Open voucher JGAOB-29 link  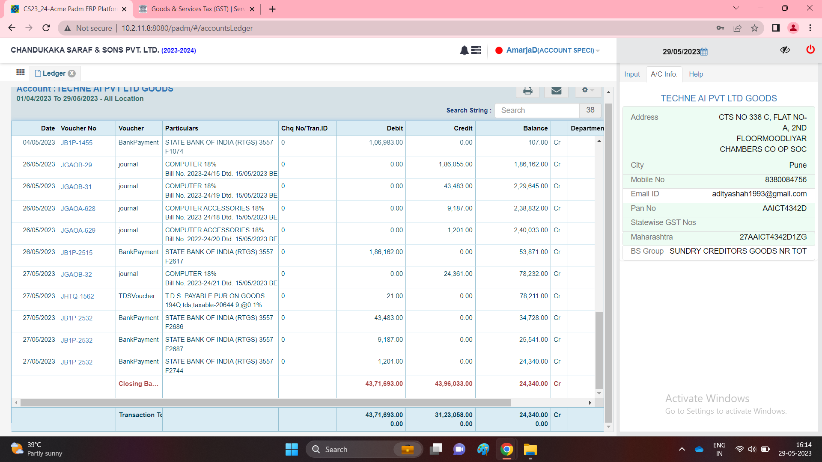click(76, 165)
